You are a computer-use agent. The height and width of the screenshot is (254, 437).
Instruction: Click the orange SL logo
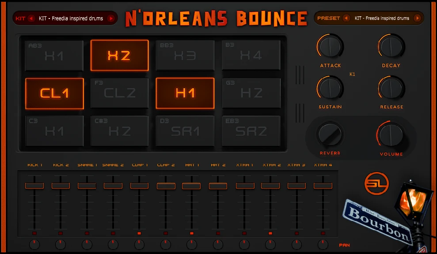pyautogui.click(x=376, y=183)
